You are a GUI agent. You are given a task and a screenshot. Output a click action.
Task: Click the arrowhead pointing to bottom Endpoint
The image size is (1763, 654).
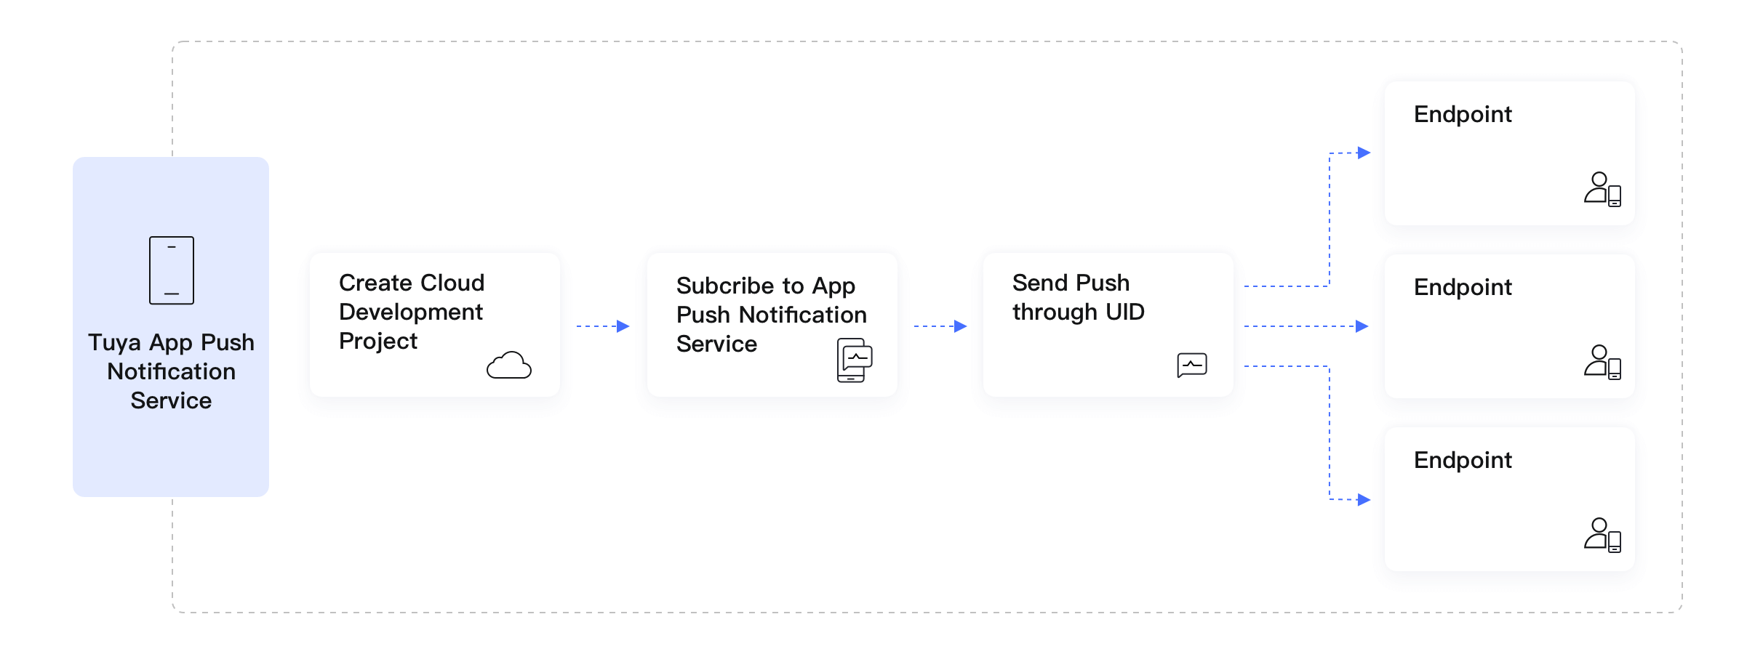point(1364,499)
